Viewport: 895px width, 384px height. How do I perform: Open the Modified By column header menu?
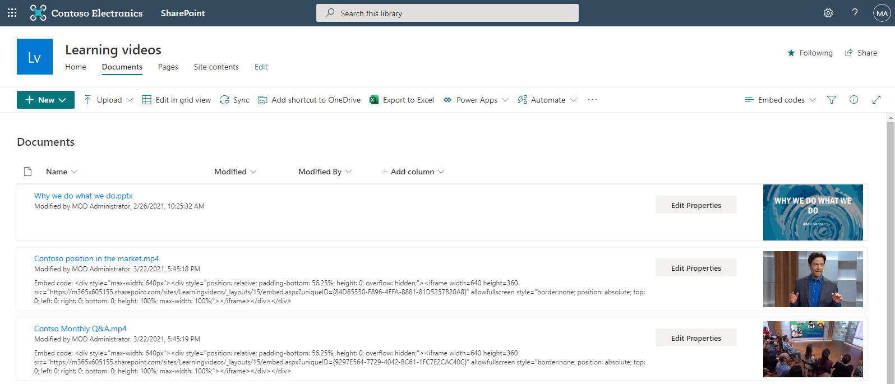325,172
